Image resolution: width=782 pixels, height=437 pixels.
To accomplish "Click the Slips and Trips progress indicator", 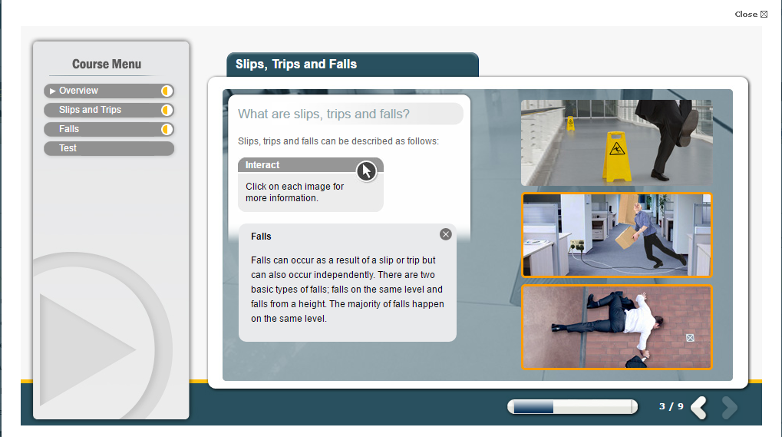I will [x=166, y=110].
